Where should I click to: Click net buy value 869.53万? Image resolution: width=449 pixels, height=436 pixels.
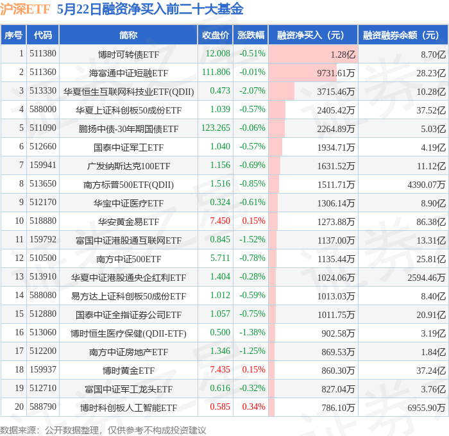338,352
